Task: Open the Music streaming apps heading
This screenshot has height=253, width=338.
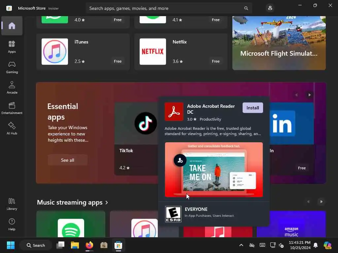Action: point(70,203)
